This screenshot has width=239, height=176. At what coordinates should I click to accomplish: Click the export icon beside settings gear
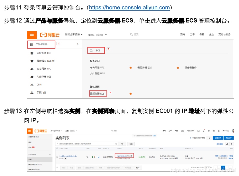pyautogui.click(x=227, y=144)
